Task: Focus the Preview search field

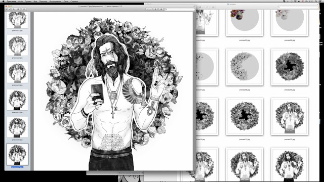Action: click(180, 9)
